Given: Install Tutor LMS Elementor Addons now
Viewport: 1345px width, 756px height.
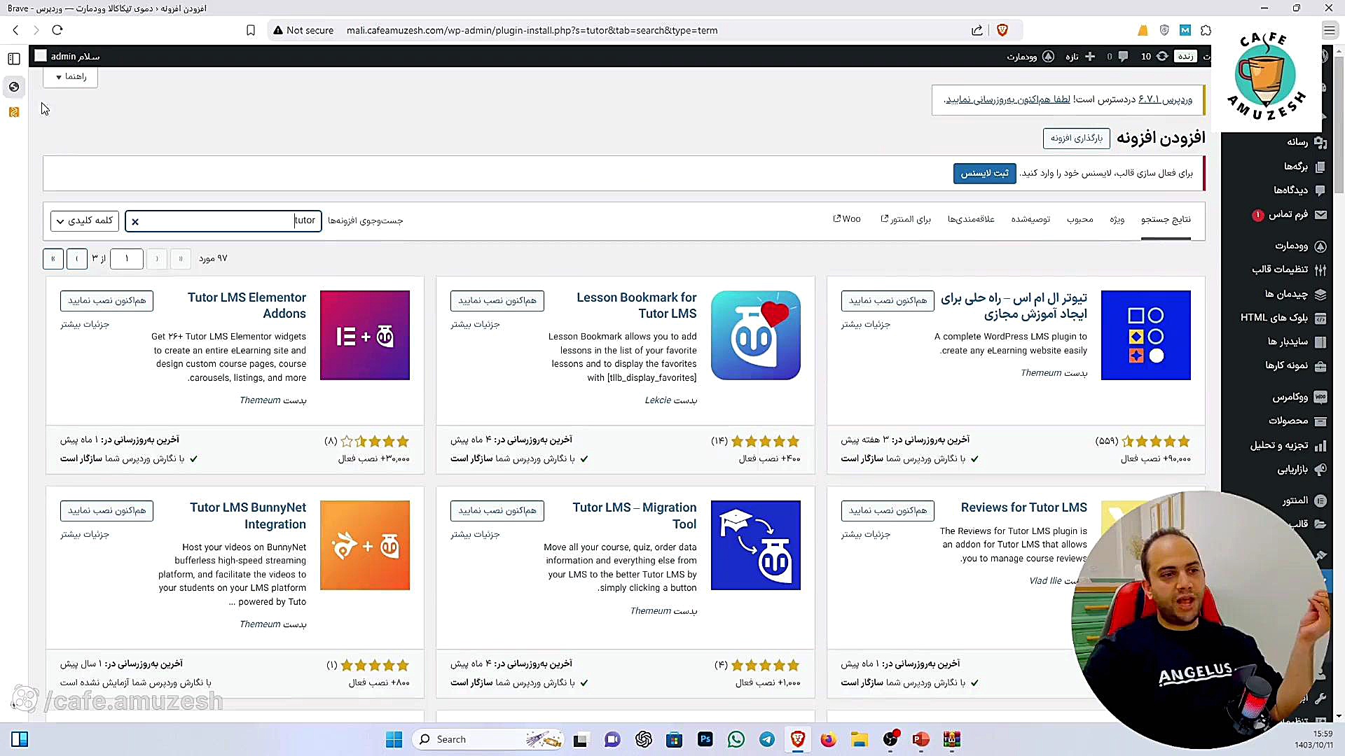Looking at the screenshot, I should 106,301.
